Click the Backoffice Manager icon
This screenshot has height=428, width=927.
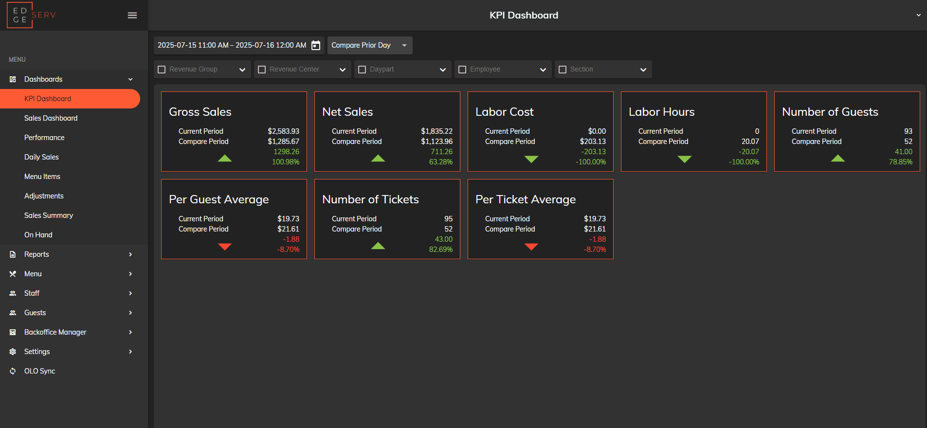13,332
